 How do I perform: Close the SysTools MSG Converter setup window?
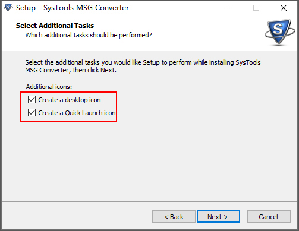pyautogui.click(x=284, y=8)
